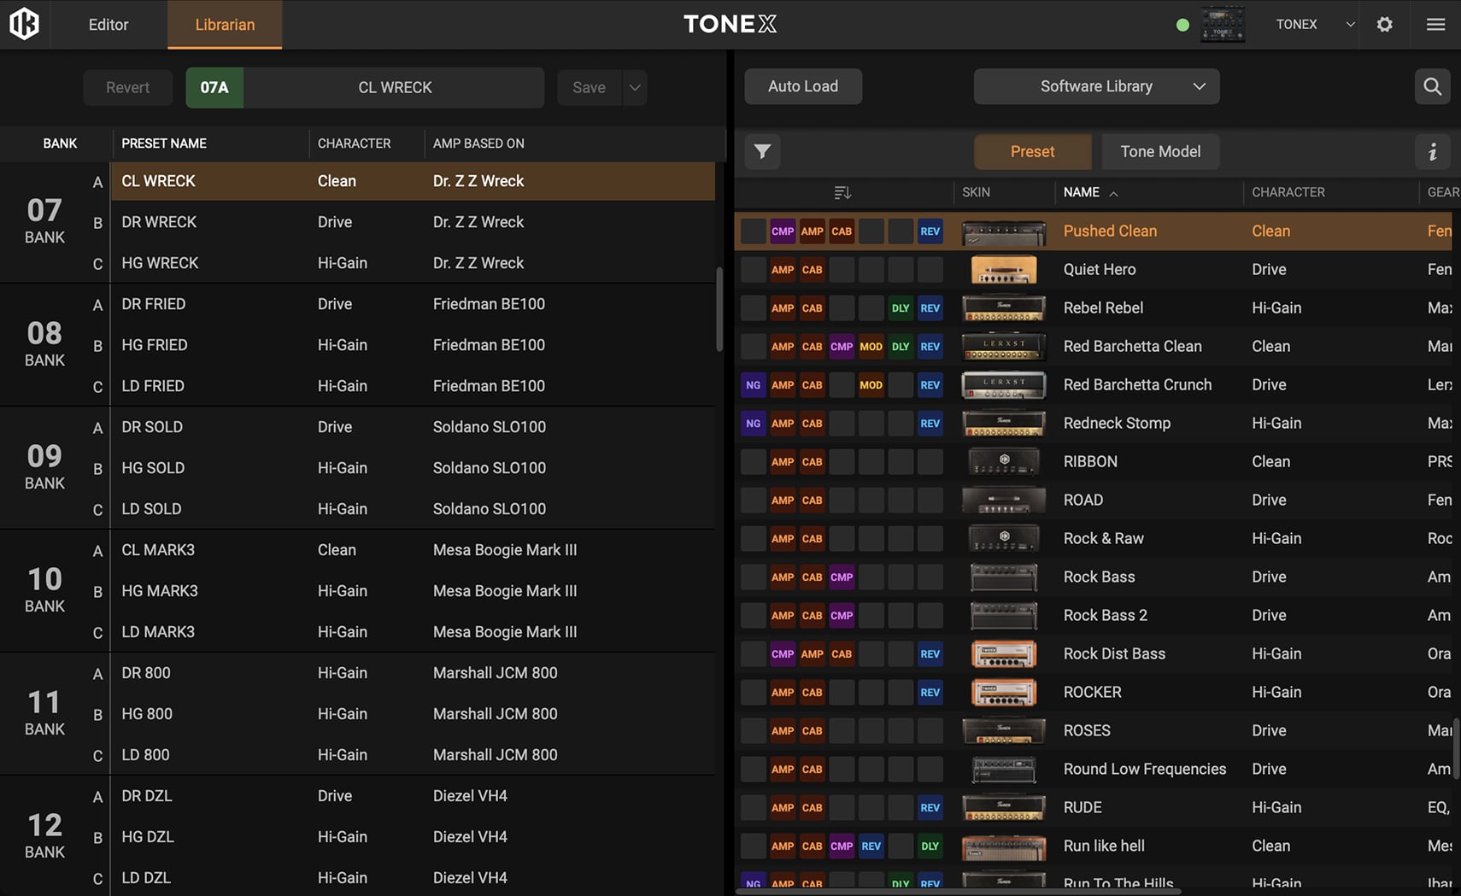Toggle the CMP block on Pushed Clean
The image size is (1461, 896).
pyautogui.click(x=783, y=231)
